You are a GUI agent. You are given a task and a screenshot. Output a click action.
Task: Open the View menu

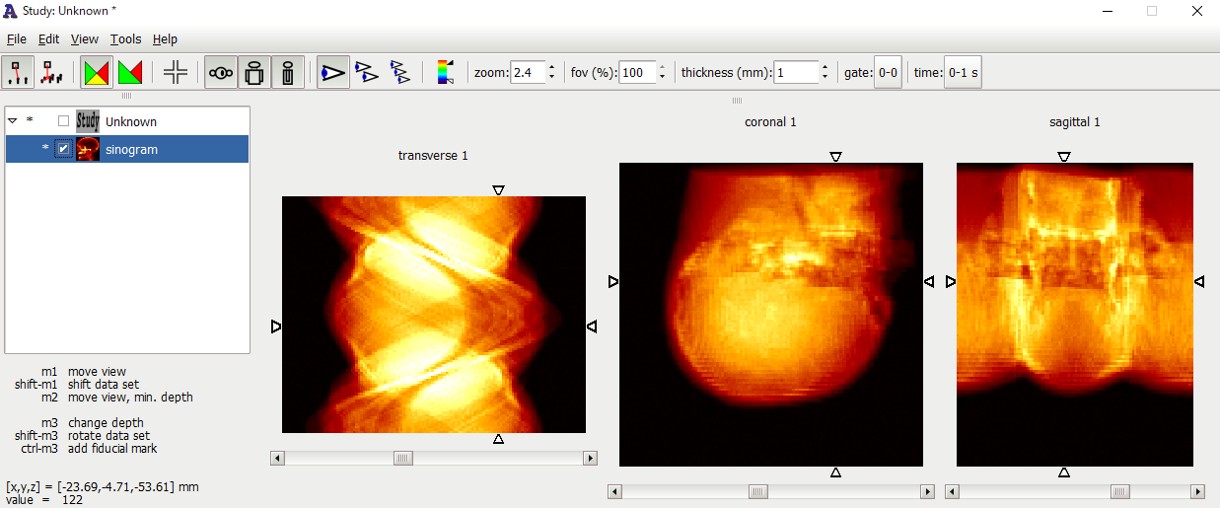[85, 39]
